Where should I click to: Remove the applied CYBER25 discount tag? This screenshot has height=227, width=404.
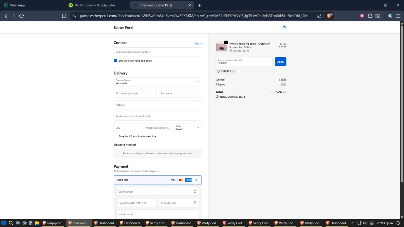click(234, 71)
